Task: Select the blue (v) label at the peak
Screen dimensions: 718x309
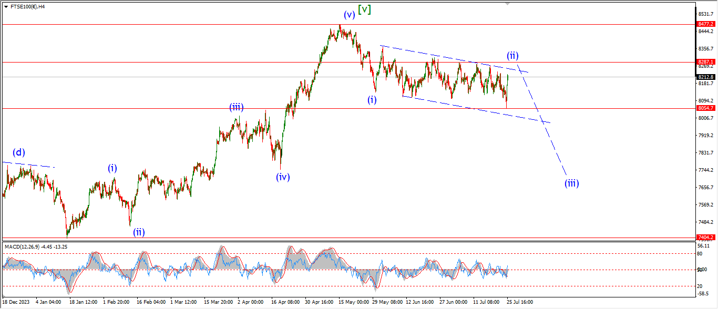Action: tap(348, 15)
